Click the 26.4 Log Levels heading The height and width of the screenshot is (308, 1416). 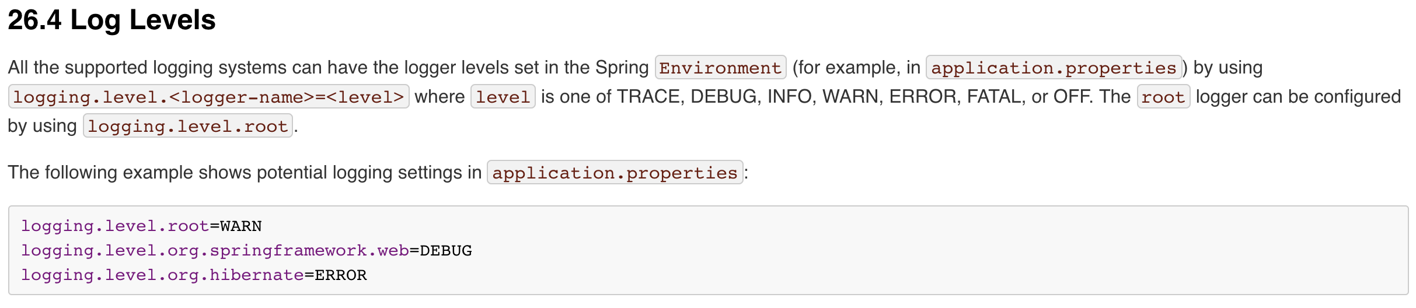(111, 20)
